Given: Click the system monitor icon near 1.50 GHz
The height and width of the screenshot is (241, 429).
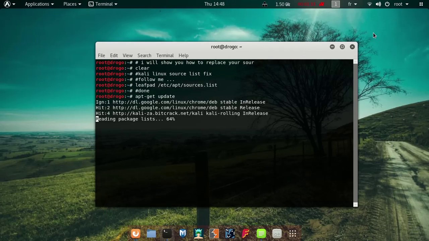Looking at the screenshot, I should click(x=265, y=4).
